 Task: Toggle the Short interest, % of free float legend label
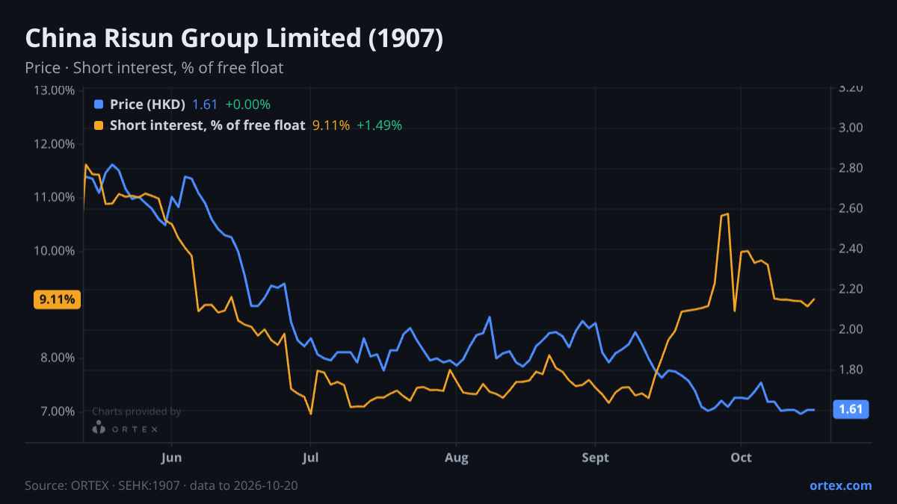(207, 125)
